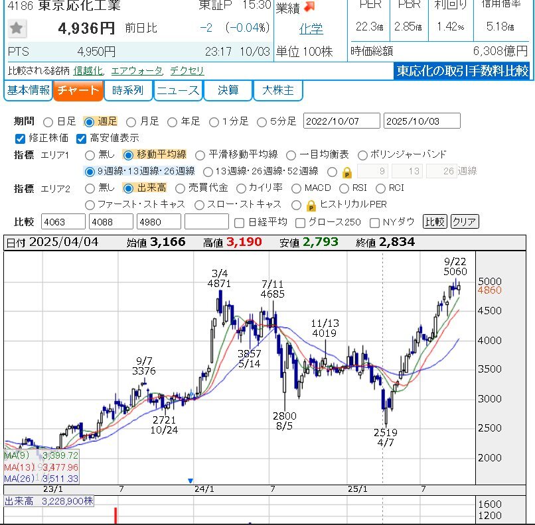535x525 pixels.
Task: Select the 年足 period radio button
Action: point(172,122)
